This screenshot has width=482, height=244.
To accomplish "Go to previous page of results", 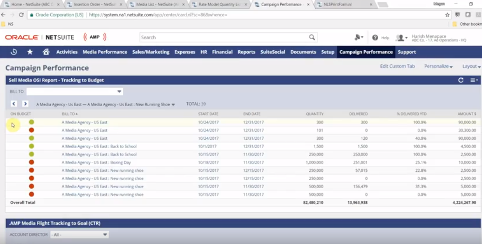I will [x=14, y=104].
